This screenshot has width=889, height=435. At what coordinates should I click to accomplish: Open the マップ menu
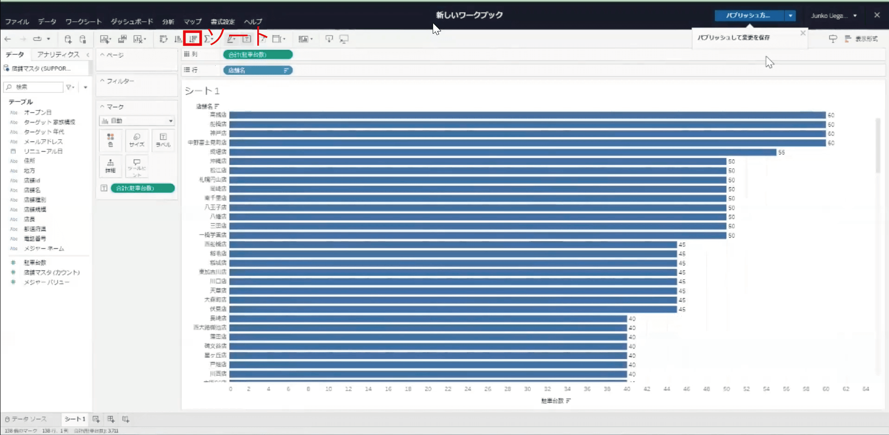click(x=193, y=22)
